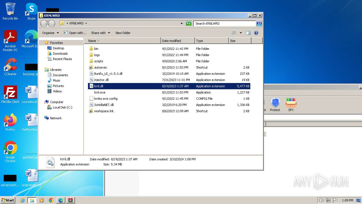Select Bunifu_UI_v1.5.3.dll file
The width and height of the screenshot is (362, 204).
[169, 74]
